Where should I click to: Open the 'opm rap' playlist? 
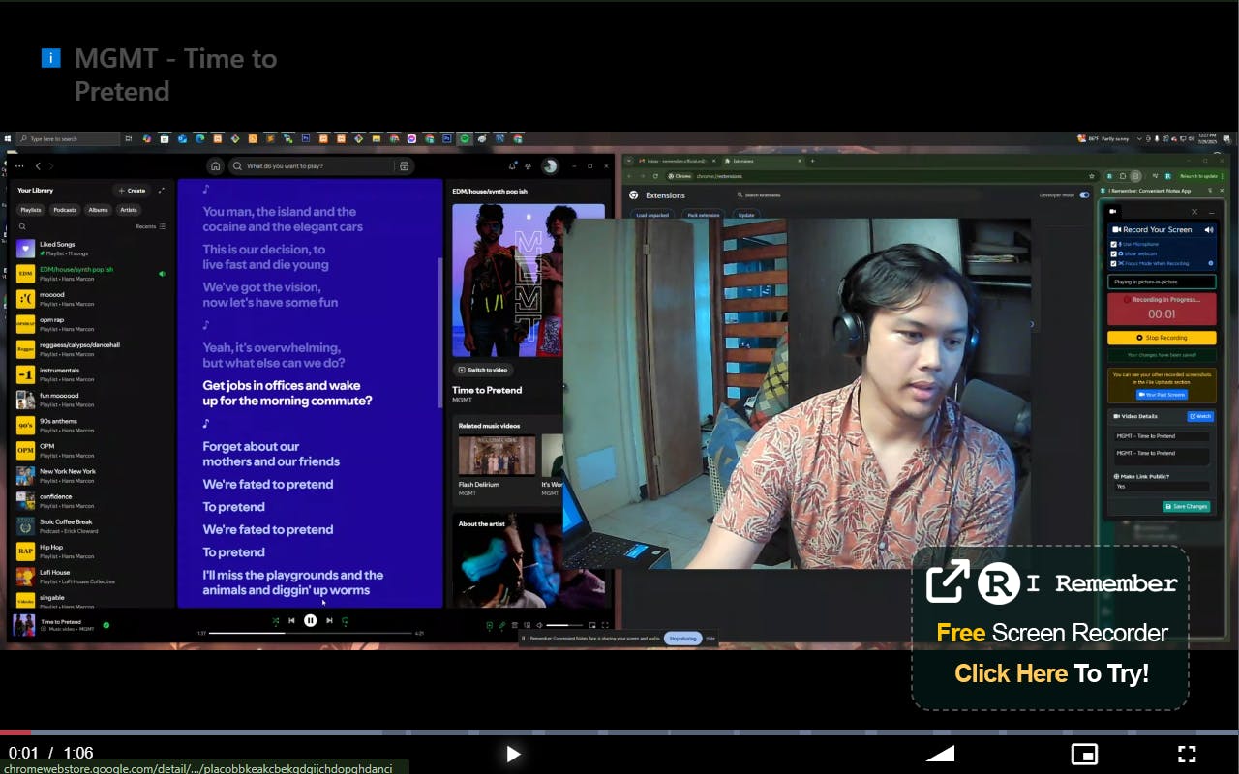(91, 324)
